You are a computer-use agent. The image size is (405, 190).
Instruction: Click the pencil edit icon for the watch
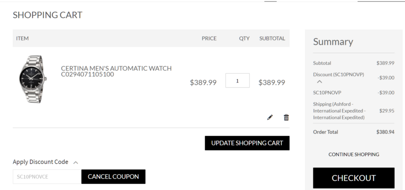270,118
